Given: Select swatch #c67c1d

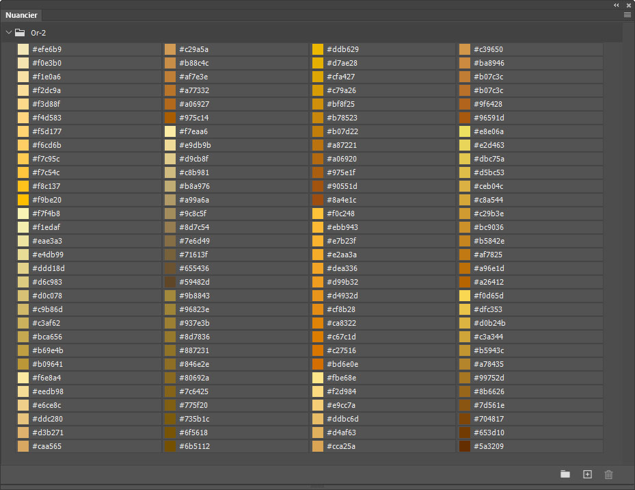Looking at the screenshot, I should (318, 337).
